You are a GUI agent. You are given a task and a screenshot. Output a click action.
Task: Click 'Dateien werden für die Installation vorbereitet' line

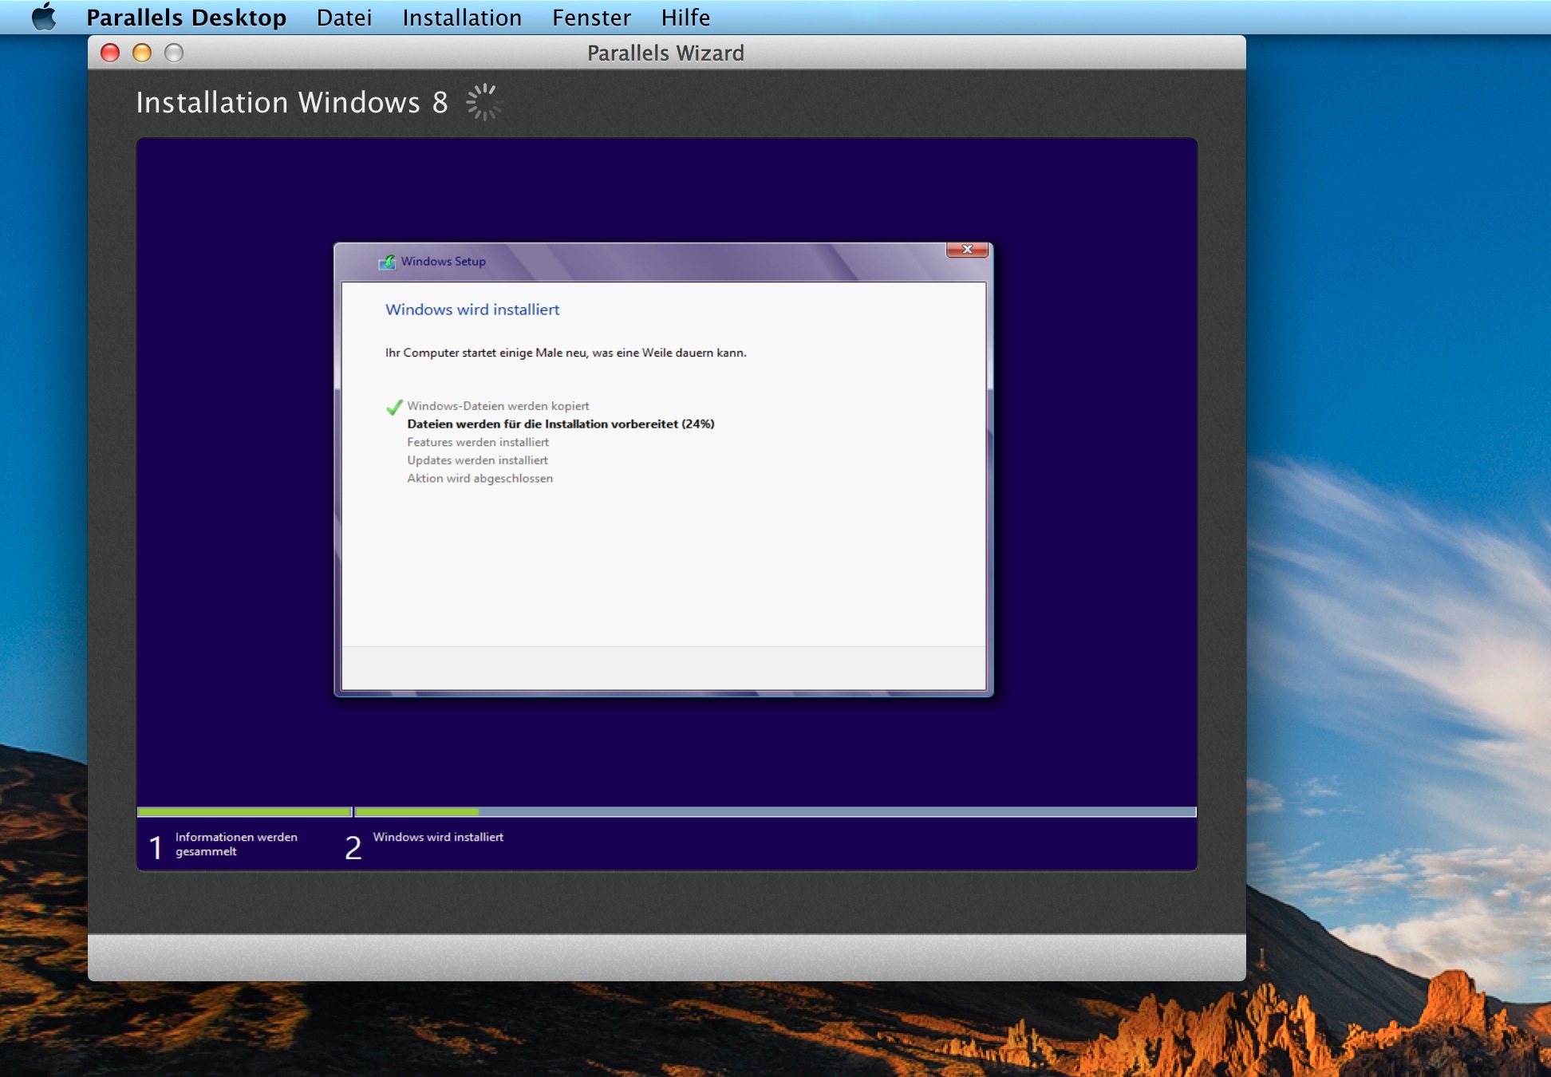click(x=560, y=424)
